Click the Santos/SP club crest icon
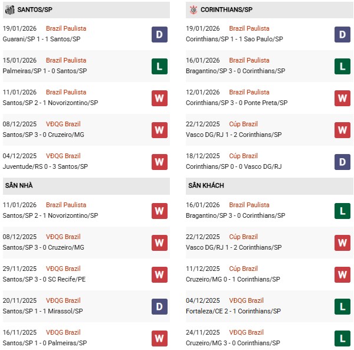The image size is (354, 350). (9, 9)
